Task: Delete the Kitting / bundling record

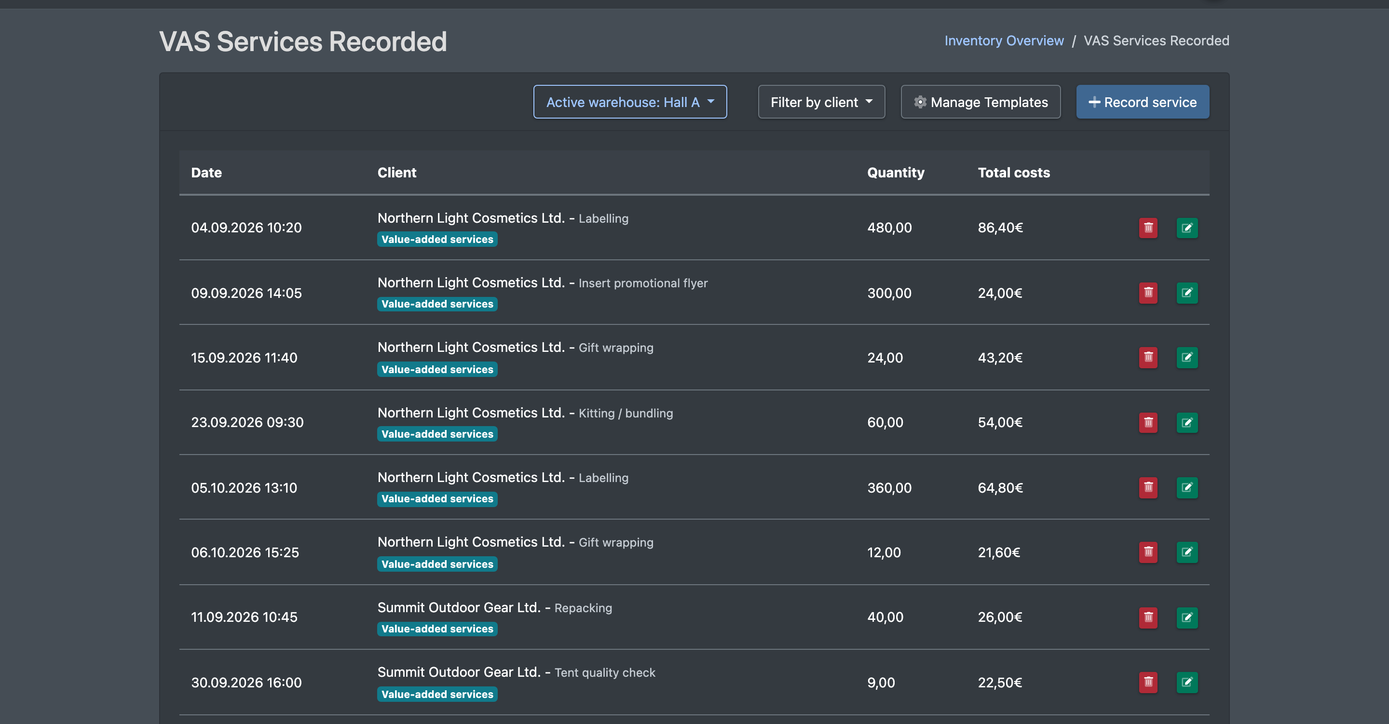Action: pyautogui.click(x=1148, y=423)
